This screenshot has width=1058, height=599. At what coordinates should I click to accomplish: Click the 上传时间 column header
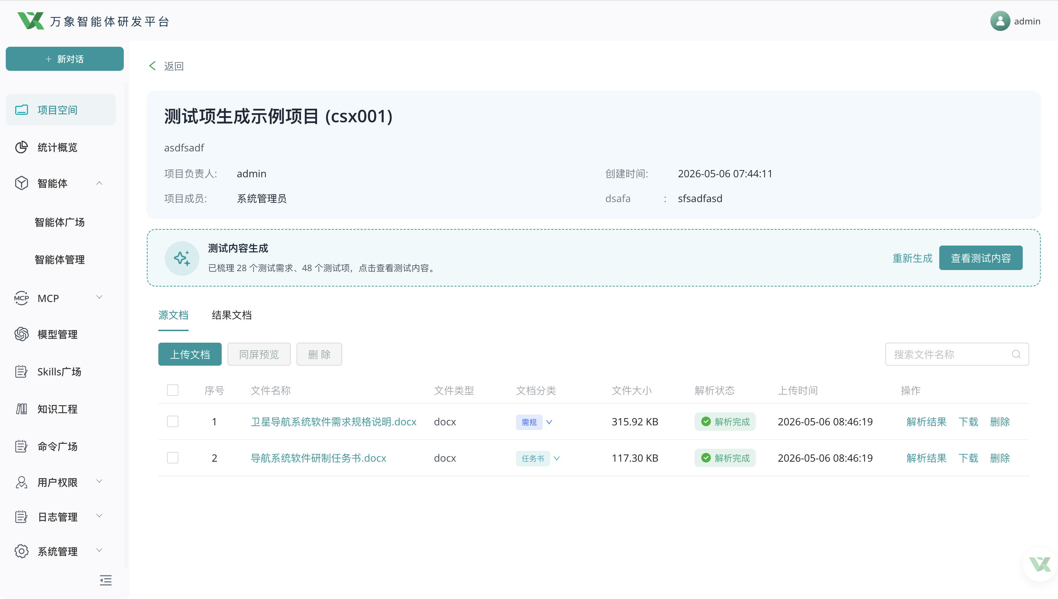click(x=798, y=390)
